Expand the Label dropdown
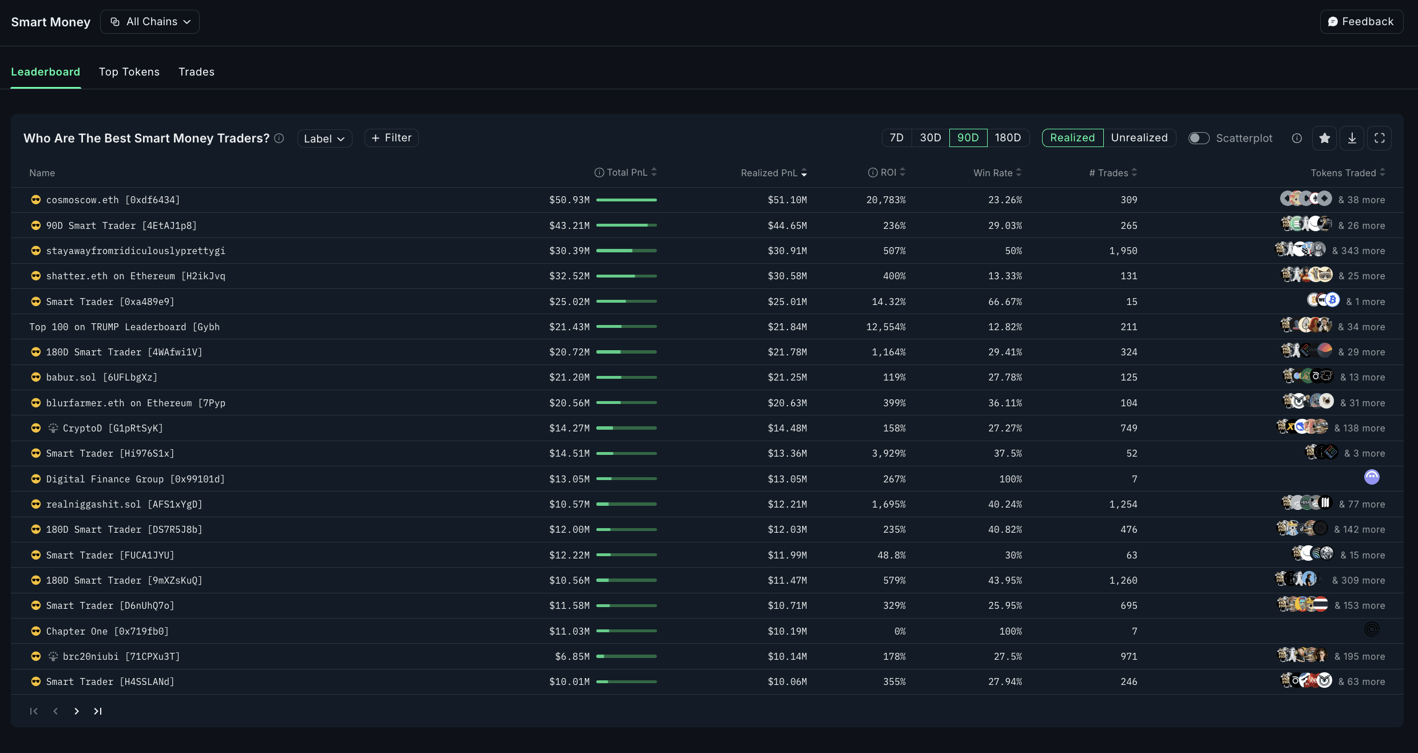1418x753 pixels. pos(324,138)
